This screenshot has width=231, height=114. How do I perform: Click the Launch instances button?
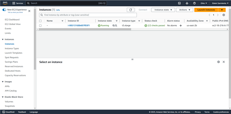(206, 10)
